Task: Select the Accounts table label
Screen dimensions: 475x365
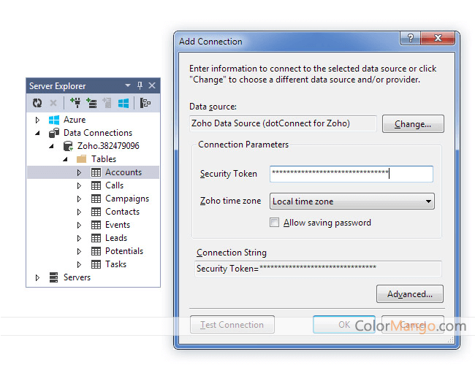Action: click(x=123, y=172)
